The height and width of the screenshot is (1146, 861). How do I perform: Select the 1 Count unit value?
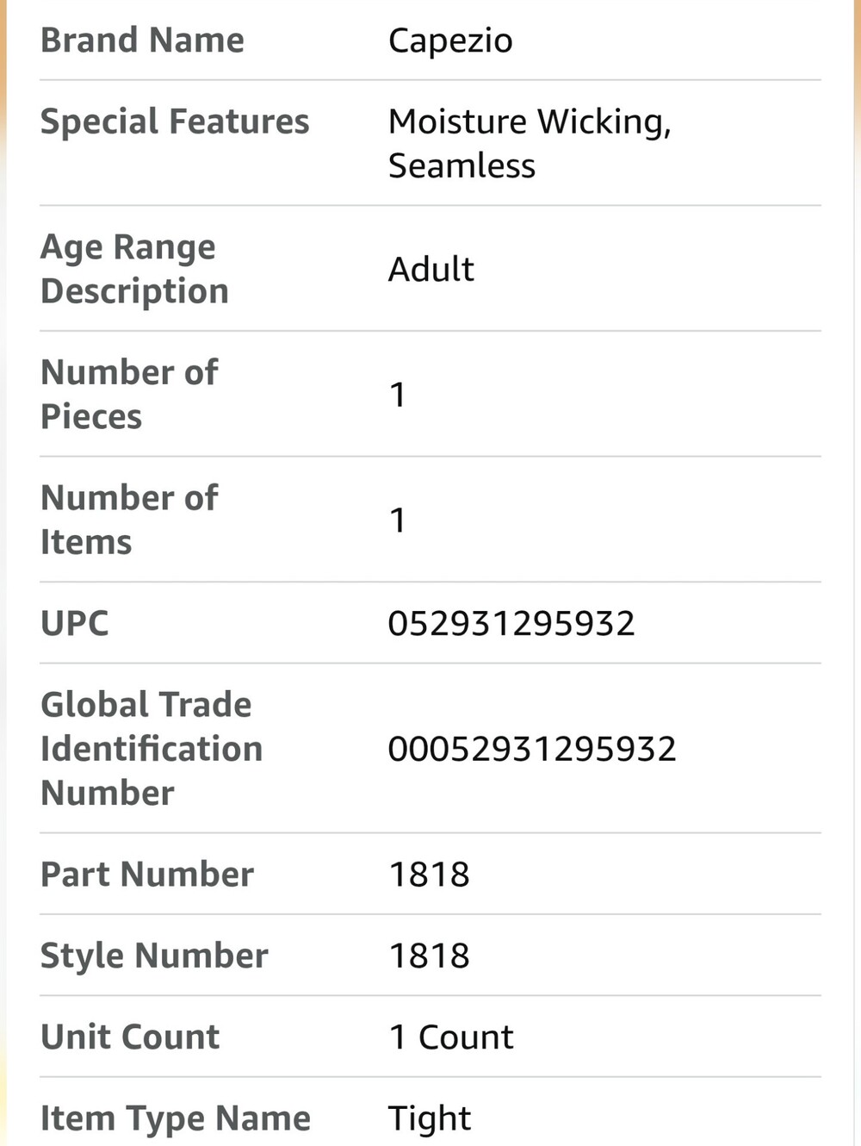point(451,1037)
